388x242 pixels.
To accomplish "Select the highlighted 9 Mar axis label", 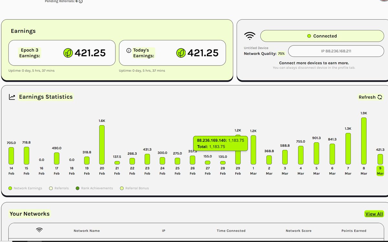I will tap(380, 171).
